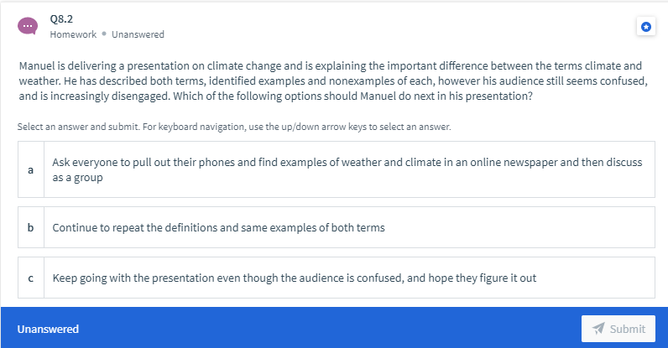The image size is (668, 348).
Task: Click the paper plane icon on Submit
Action: [x=598, y=329]
